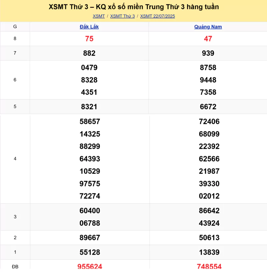Select prize 5 number 6672
Screen dimensions: 267x272
tap(208, 107)
